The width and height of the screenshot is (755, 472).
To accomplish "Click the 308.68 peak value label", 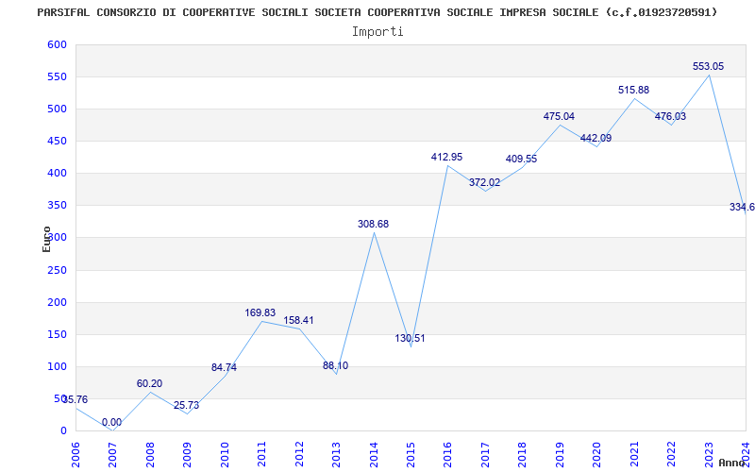I will click(373, 224).
